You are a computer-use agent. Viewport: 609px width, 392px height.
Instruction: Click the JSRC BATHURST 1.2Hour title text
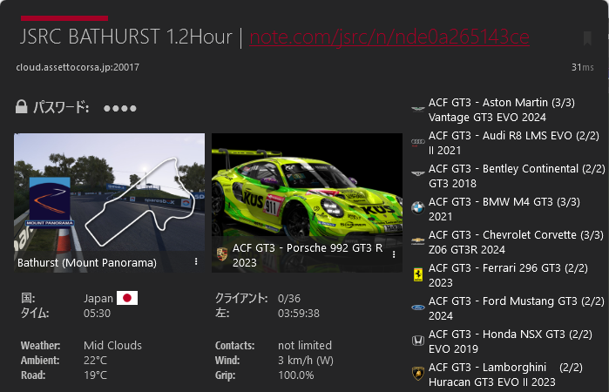(x=125, y=37)
